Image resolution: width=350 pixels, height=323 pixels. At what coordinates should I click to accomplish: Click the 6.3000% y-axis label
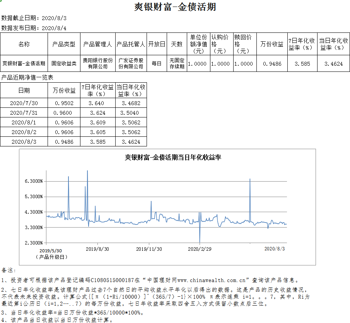click(x=34, y=181)
